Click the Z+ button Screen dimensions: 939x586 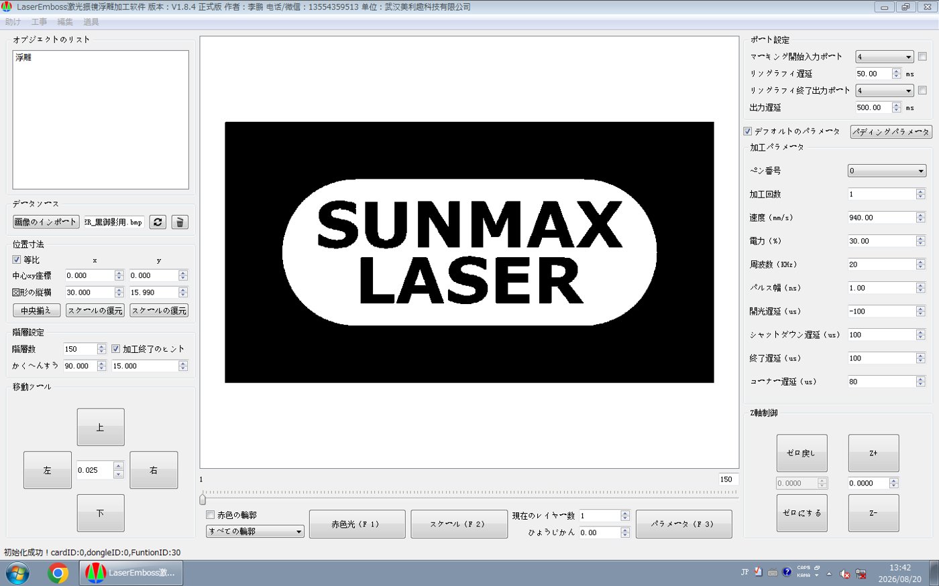coord(873,453)
